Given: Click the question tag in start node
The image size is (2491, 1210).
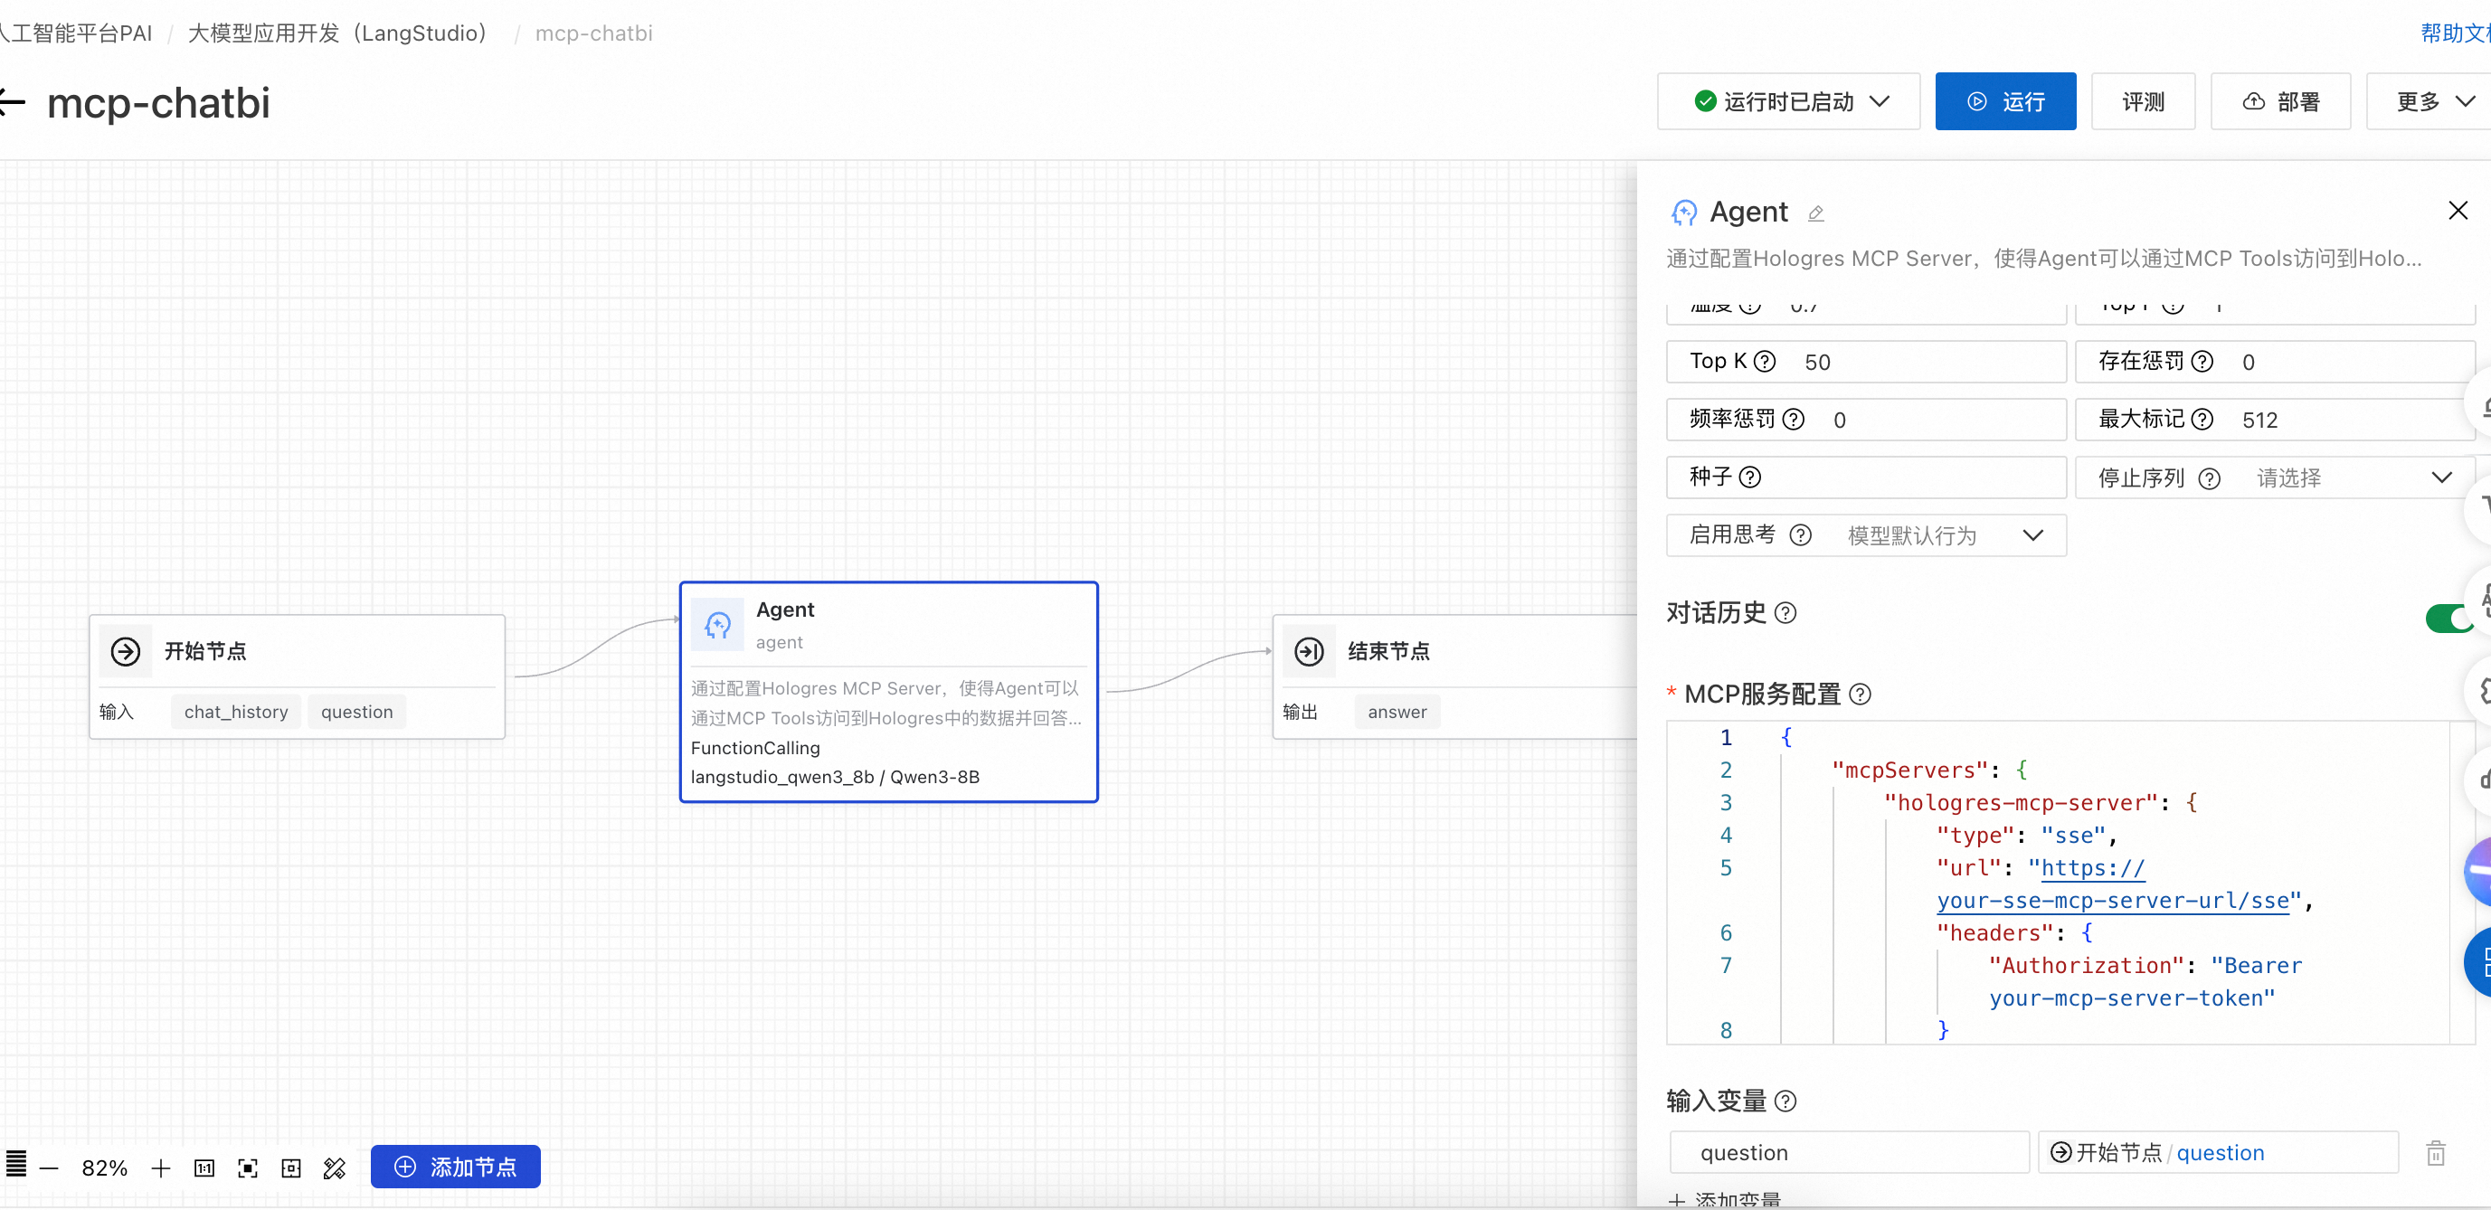Looking at the screenshot, I should pyautogui.click(x=356, y=713).
